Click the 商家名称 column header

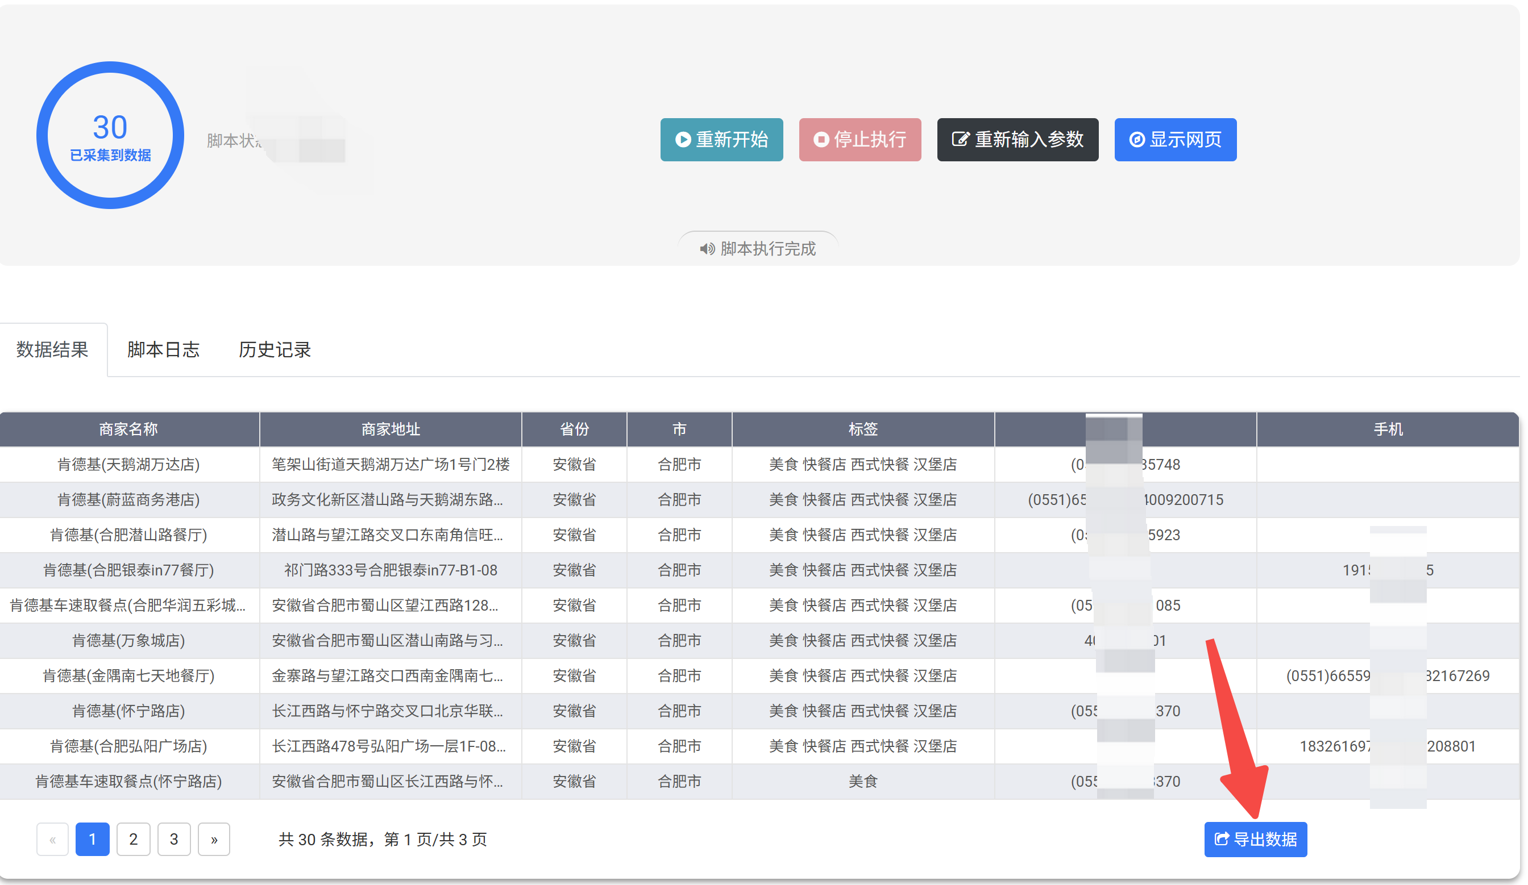click(128, 429)
